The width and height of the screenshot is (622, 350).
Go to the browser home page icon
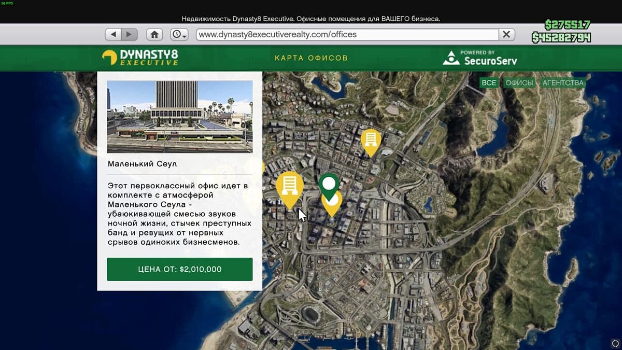coord(154,34)
